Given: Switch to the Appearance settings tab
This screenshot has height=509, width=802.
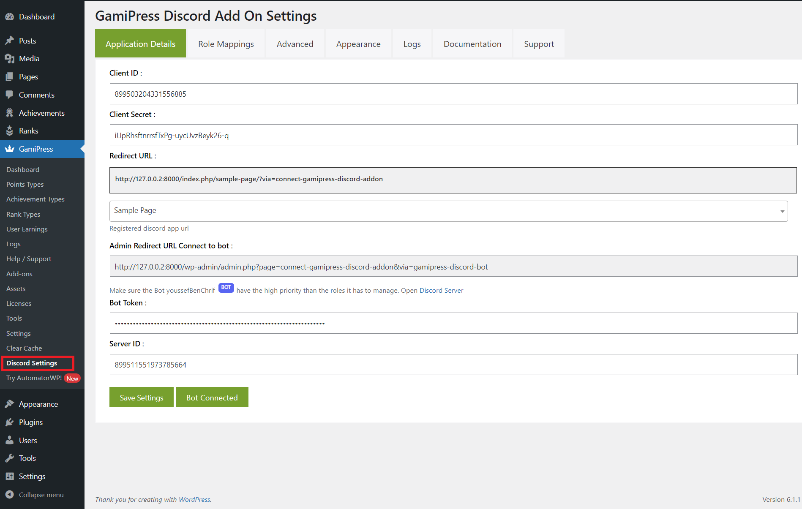Looking at the screenshot, I should [x=358, y=44].
